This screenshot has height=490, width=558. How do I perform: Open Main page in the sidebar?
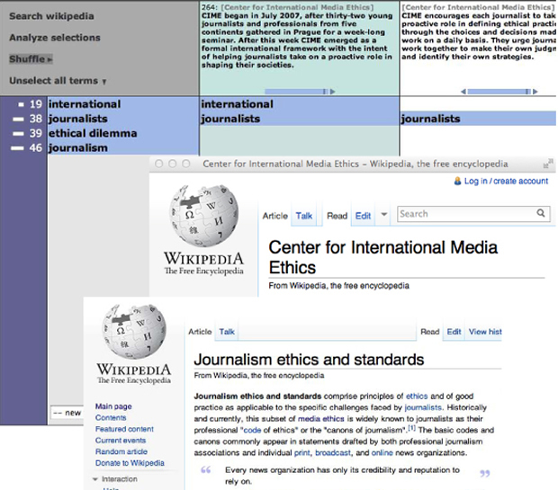coord(113,406)
